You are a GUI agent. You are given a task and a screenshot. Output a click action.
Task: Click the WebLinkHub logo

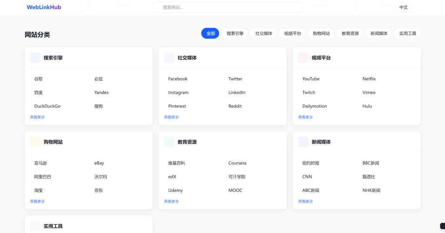point(44,7)
